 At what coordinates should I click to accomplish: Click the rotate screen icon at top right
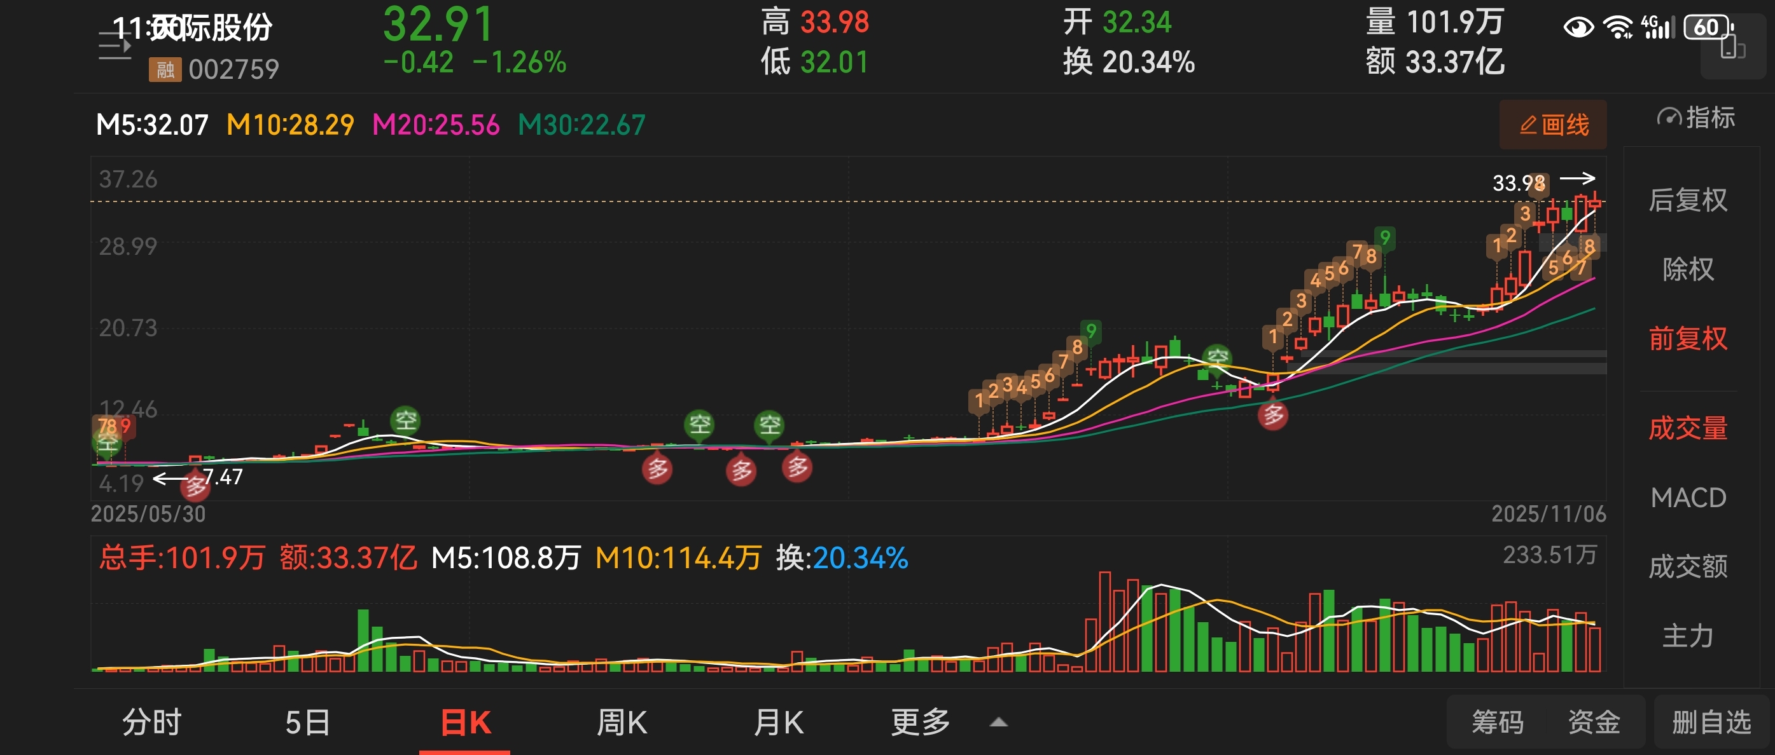pyautogui.click(x=1732, y=48)
